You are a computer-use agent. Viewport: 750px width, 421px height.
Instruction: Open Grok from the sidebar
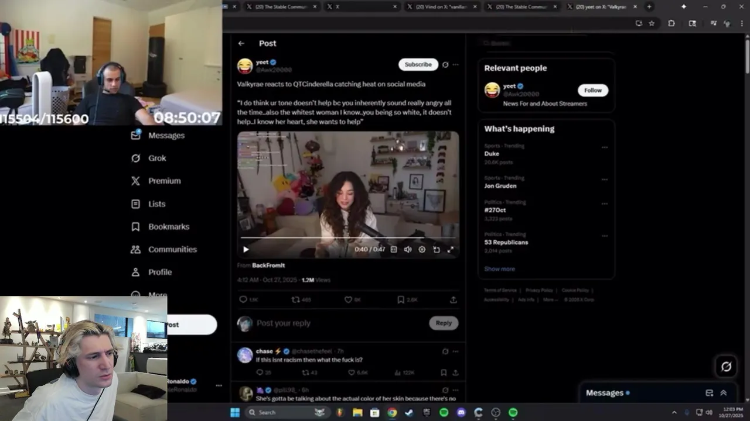point(148,158)
